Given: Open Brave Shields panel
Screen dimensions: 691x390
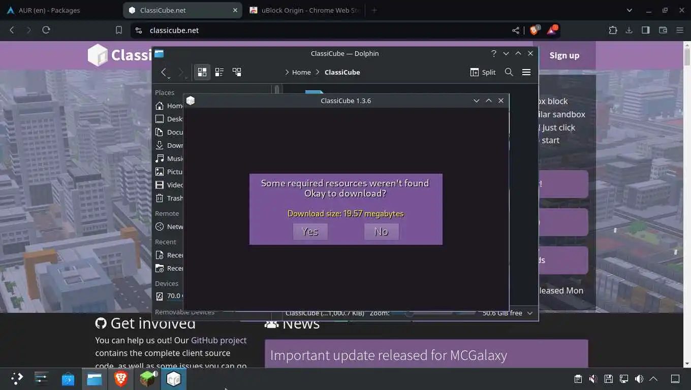Looking at the screenshot, I should [535, 30].
